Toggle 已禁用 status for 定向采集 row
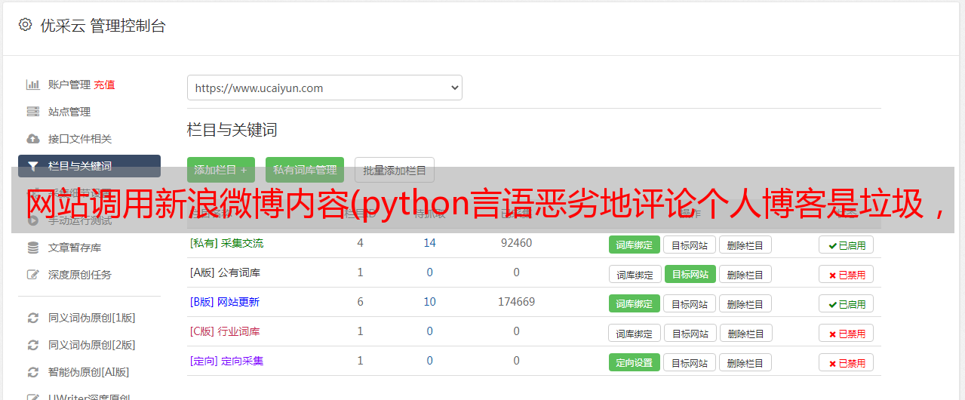 click(x=846, y=362)
